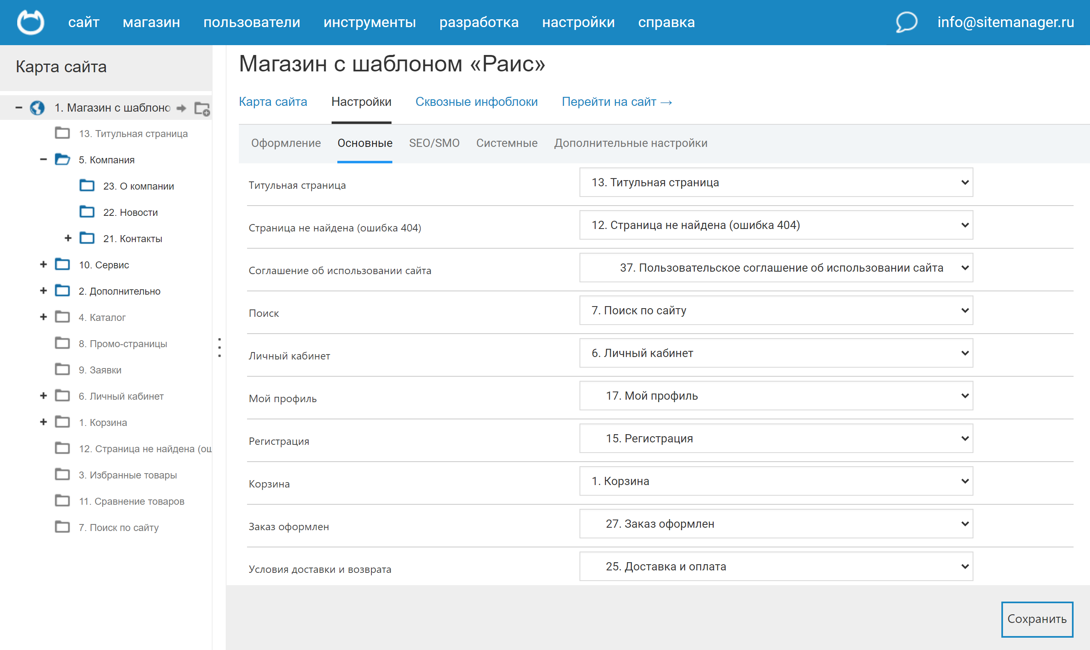Click the add-folder icon beside site root
This screenshot has height=650, width=1090.
pos(202,108)
